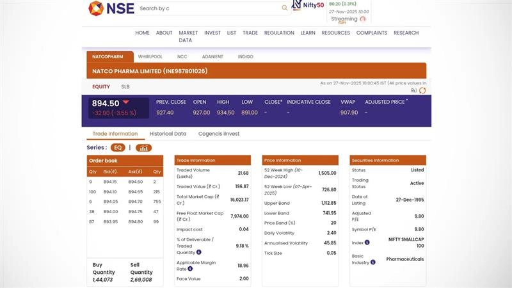This screenshot has width=512, height=288.
Task: Select the EQ series pill
Action: tap(118, 148)
